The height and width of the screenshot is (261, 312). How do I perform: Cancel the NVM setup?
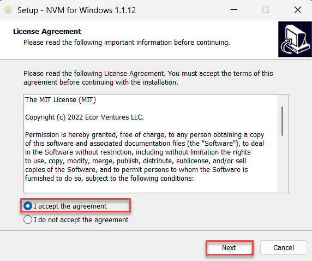tap(283, 248)
